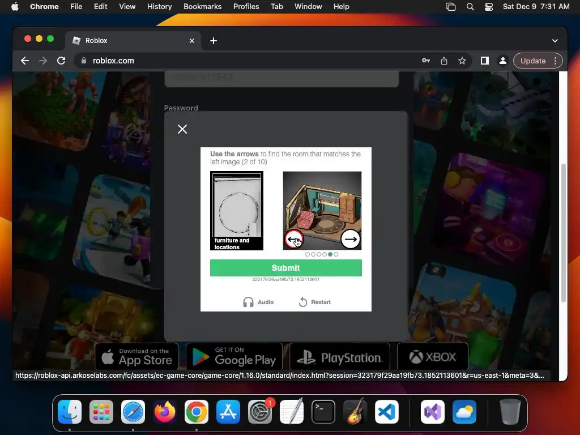Select the green fifth pagination dot

click(x=330, y=254)
